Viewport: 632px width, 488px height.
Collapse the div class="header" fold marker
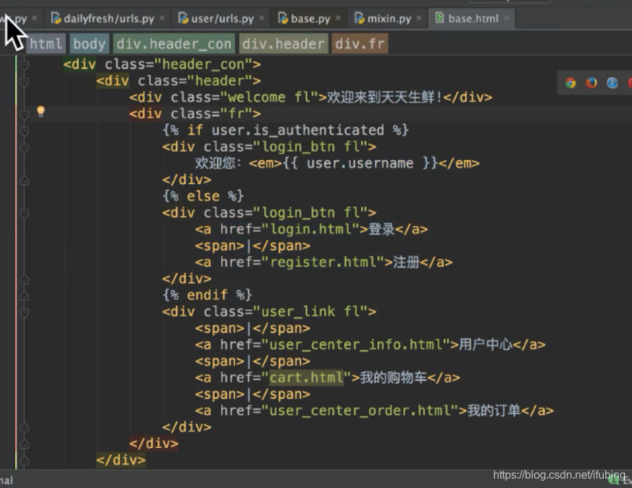pyautogui.click(x=24, y=80)
